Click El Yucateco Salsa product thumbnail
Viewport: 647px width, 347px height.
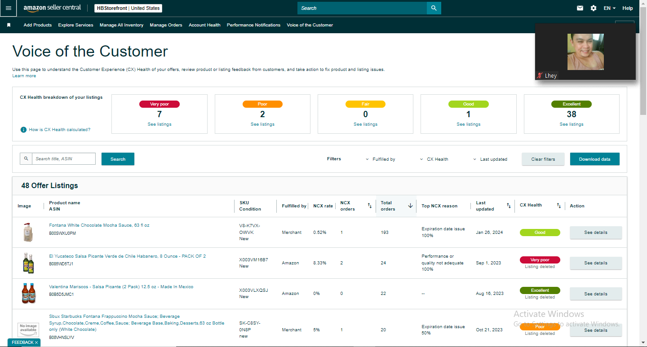pos(28,263)
